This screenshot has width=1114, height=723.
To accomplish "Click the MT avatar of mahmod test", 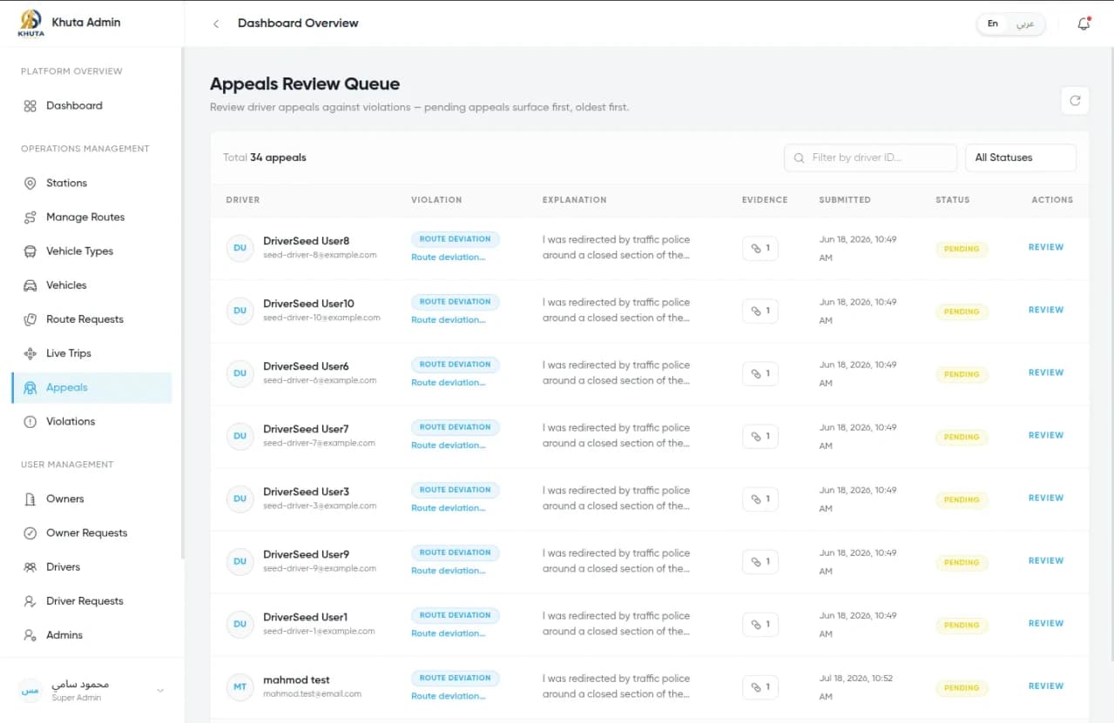I will point(240,686).
